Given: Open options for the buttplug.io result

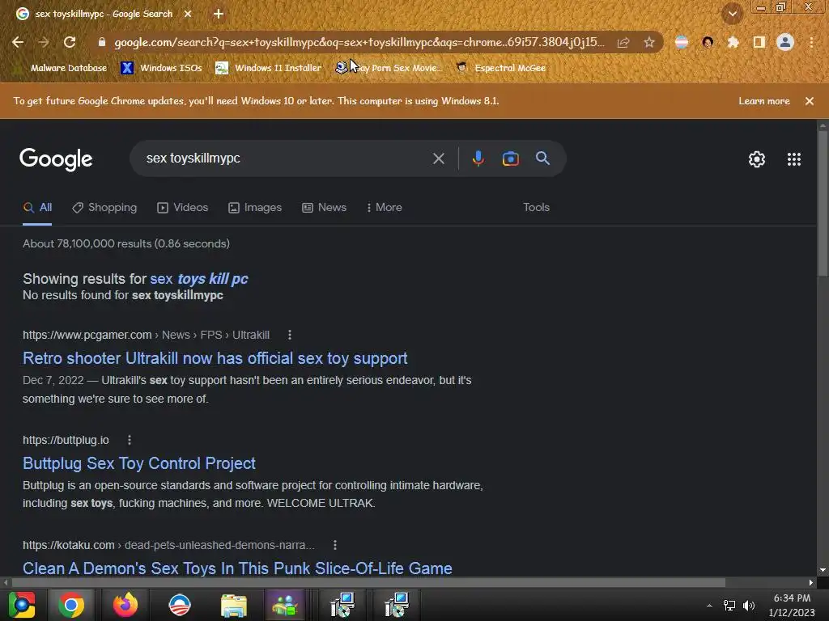Looking at the screenshot, I should (129, 440).
